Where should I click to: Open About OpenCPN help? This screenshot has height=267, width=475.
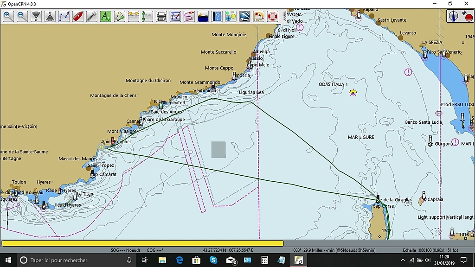pos(217,16)
